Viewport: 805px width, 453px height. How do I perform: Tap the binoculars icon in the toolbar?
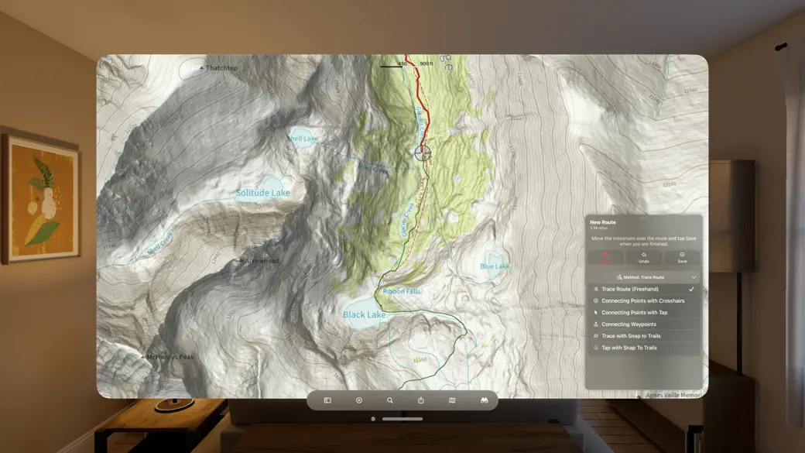(x=485, y=400)
